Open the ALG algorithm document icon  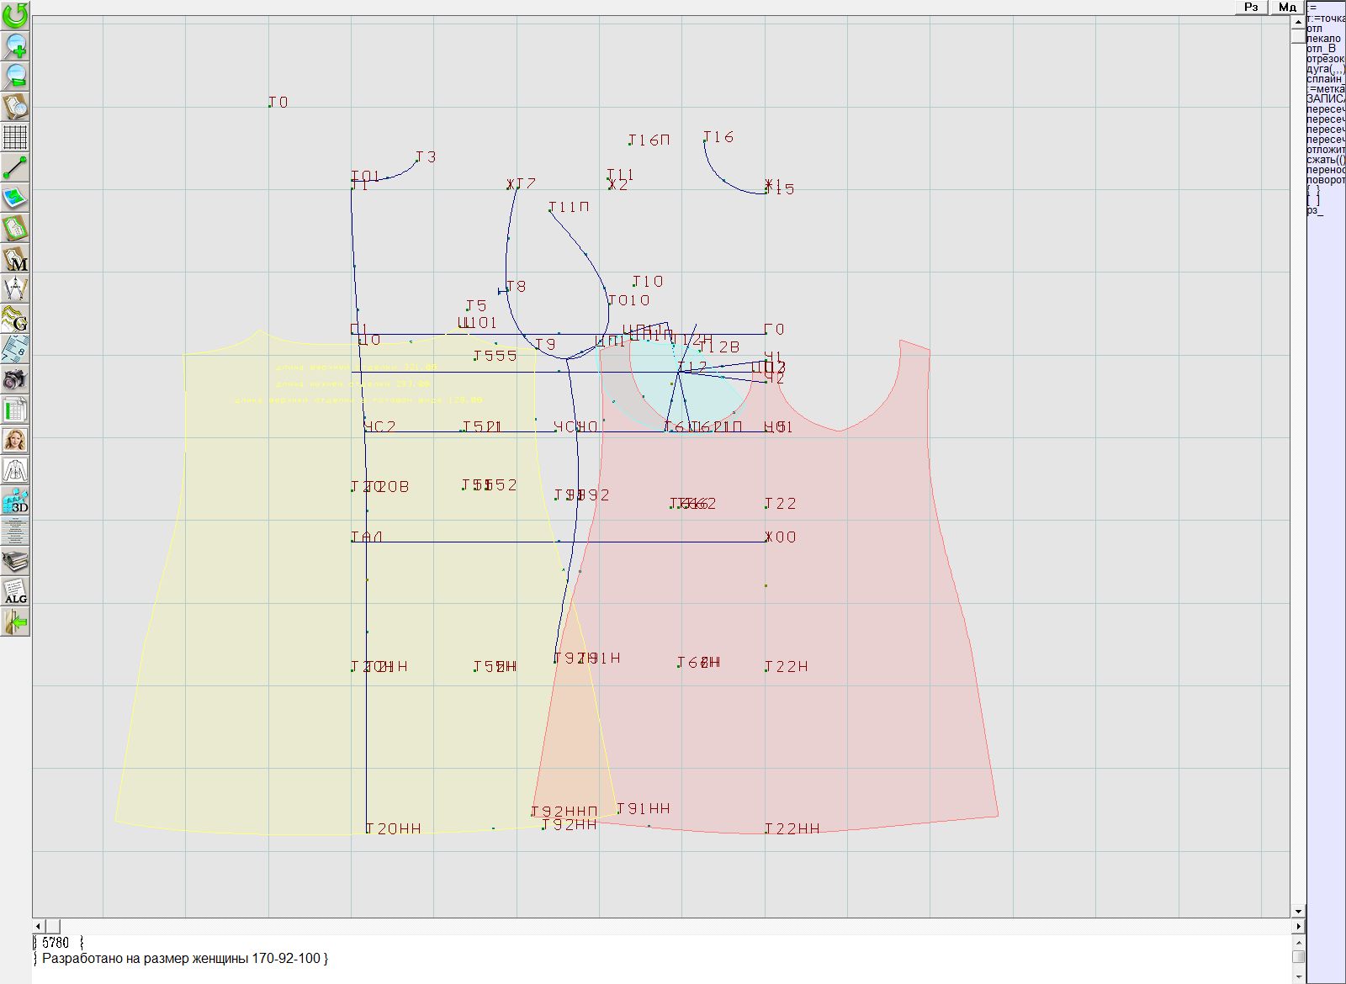[15, 591]
